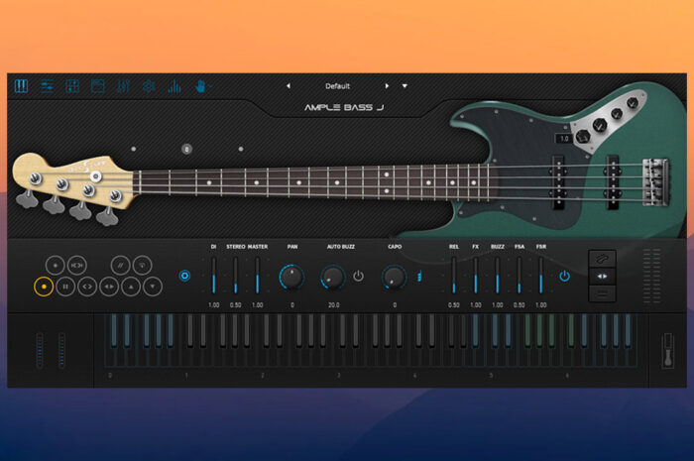The width and height of the screenshot is (694, 461).
Task: Open the gear settings icon in top toolbar
Action: tap(149, 86)
